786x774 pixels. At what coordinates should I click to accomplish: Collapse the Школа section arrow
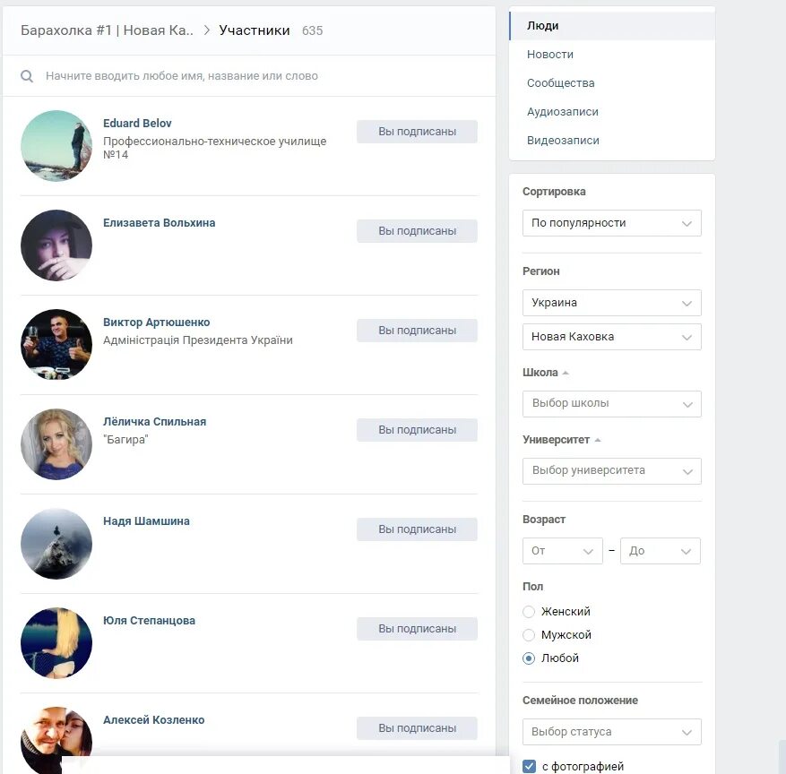(566, 373)
